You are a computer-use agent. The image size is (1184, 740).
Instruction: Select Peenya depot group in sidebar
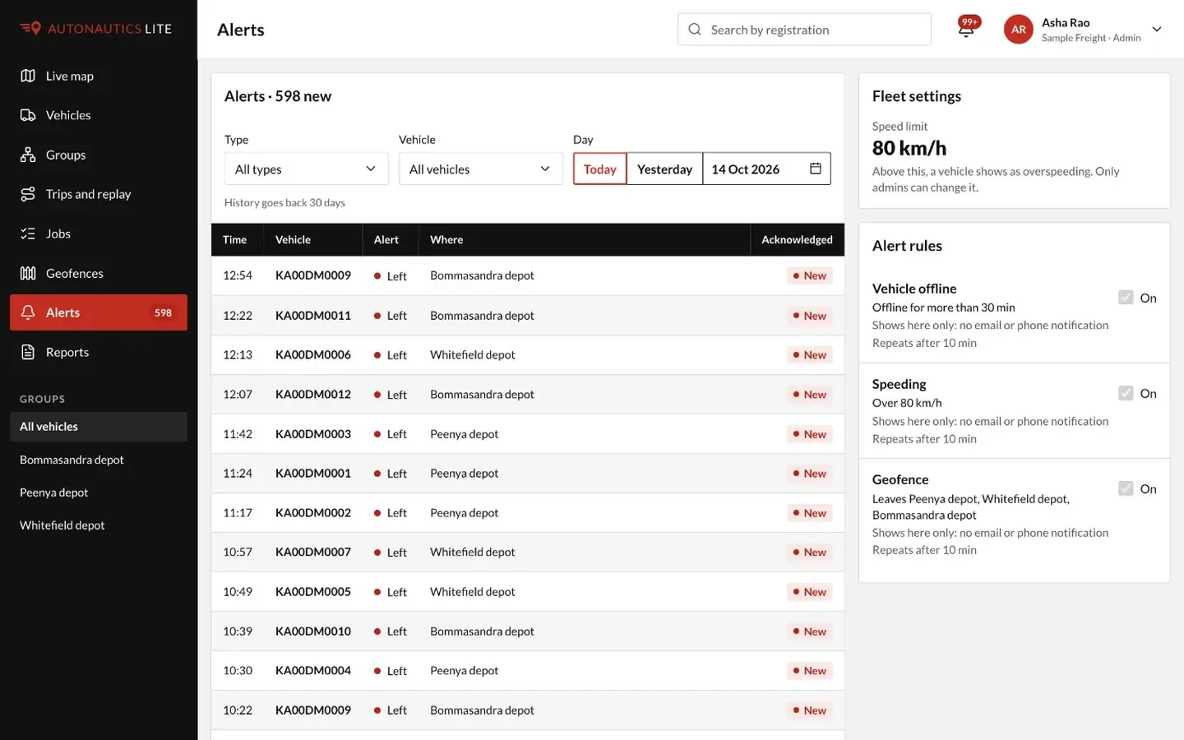point(99,493)
